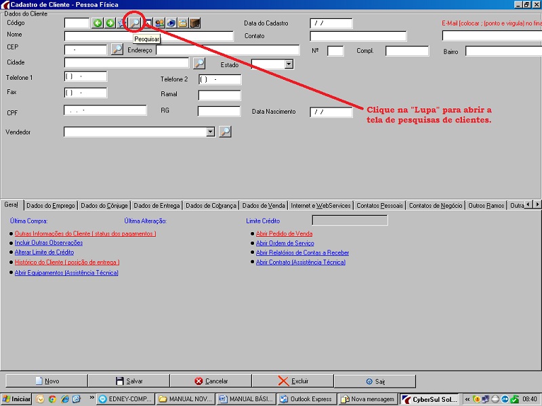This screenshot has width=542, height=406.
Task: Open the Vendedor dropdown list
Action: point(210,132)
